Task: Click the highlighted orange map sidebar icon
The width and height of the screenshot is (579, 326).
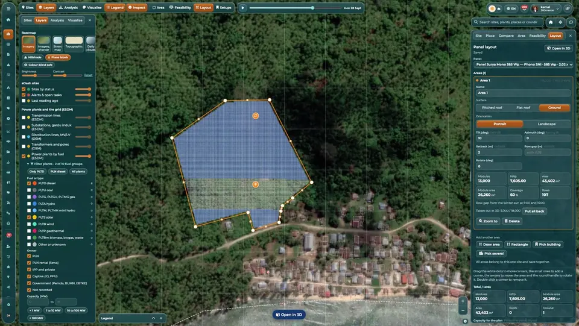Action: pyautogui.click(x=8, y=34)
